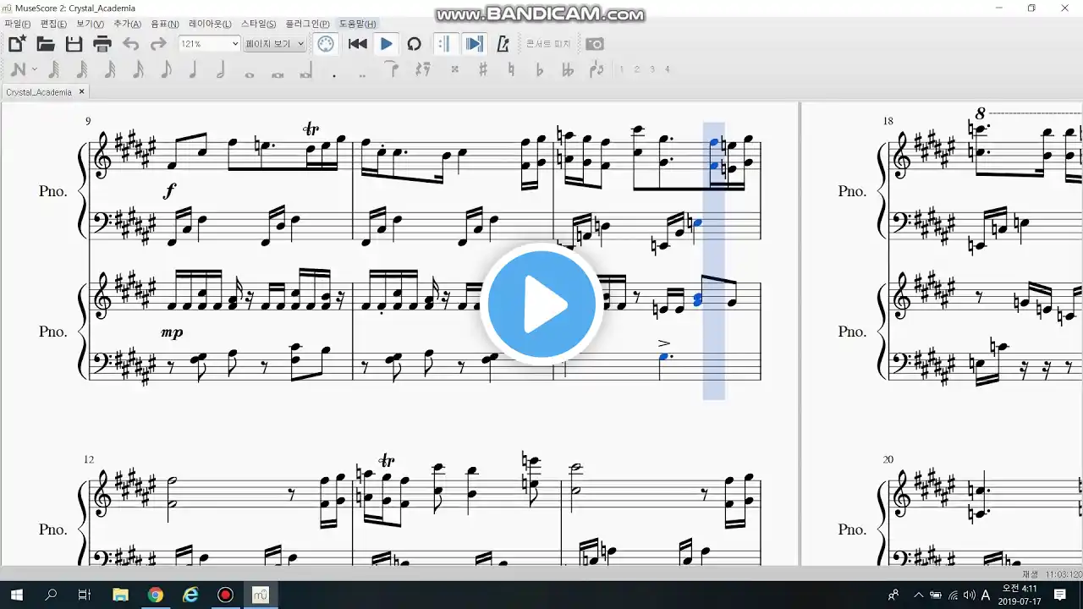1083x609 pixels.
Task: Open Task View on the taskbar
Action: [85, 595]
